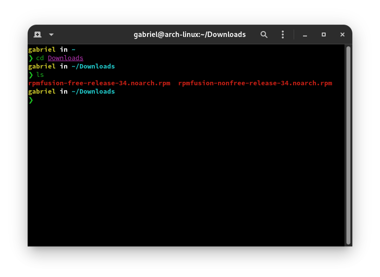Open the terminal search tool
Screen dimensions: 380x277
point(264,35)
